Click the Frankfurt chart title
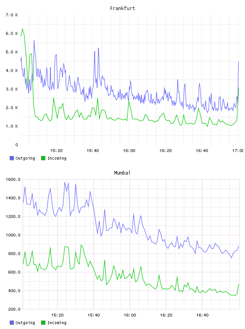 pos(122,8)
